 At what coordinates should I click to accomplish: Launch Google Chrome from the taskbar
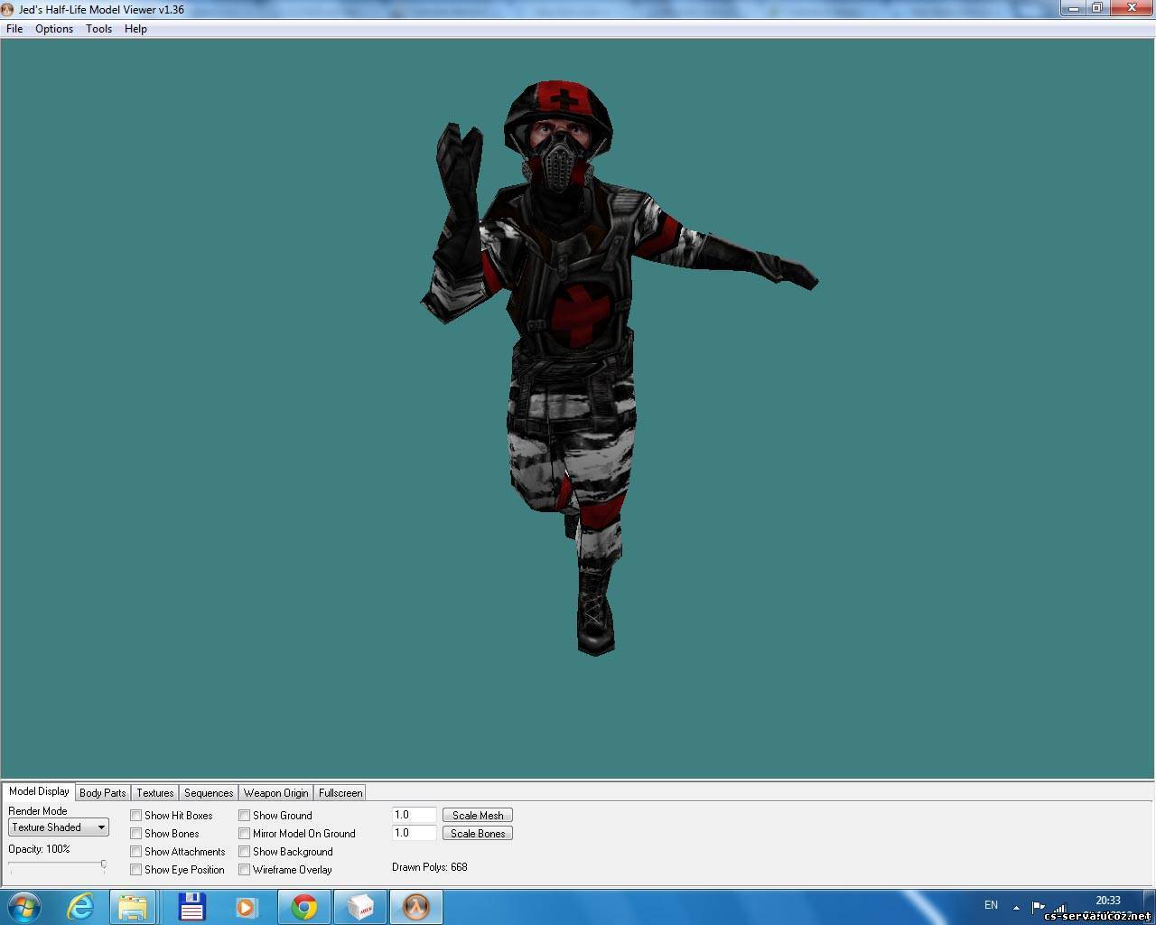click(x=304, y=907)
